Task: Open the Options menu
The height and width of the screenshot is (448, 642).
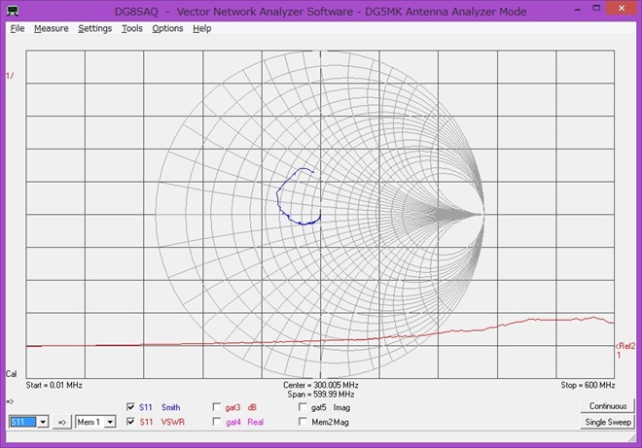Action: (167, 28)
